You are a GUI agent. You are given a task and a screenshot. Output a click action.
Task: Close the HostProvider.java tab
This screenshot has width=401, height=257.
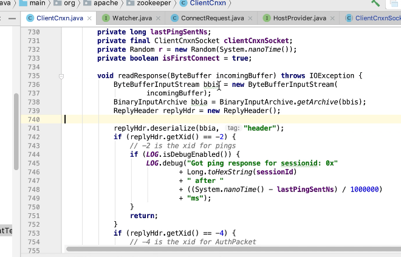point(332,18)
